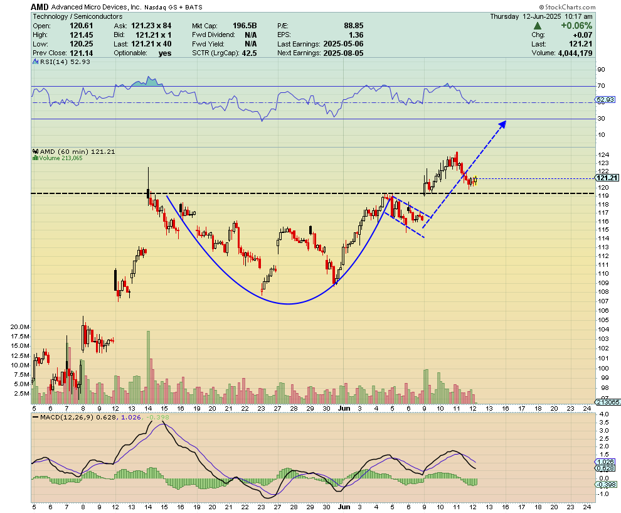Screen dimensions: 621x513
Task: Click the 213065 volume tag on the right axis
Action: (x=608, y=402)
